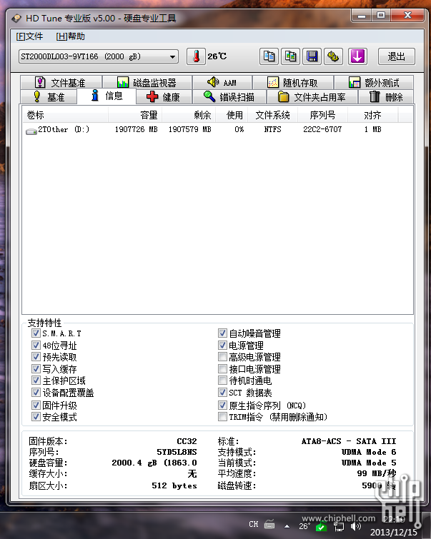Click the 2TOther drive icon
The image size is (431, 539).
coord(31,131)
